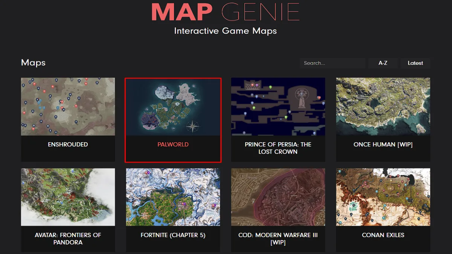Open the Fortnite Chapter 5 map thumbnail

pos(173,197)
